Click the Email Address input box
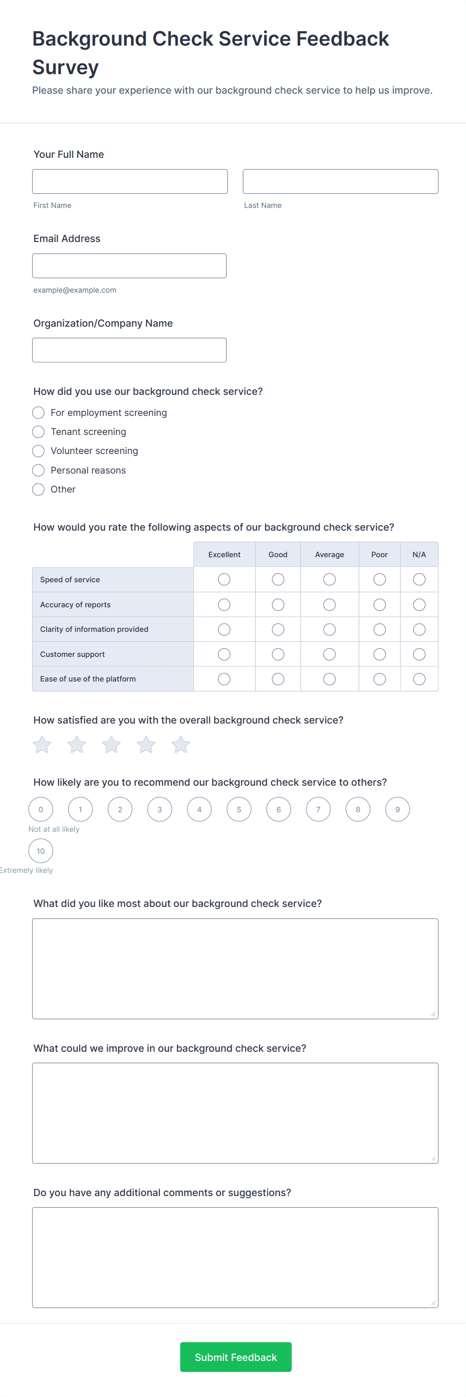The height and width of the screenshot is (1397, 466). tap(129, 266)
